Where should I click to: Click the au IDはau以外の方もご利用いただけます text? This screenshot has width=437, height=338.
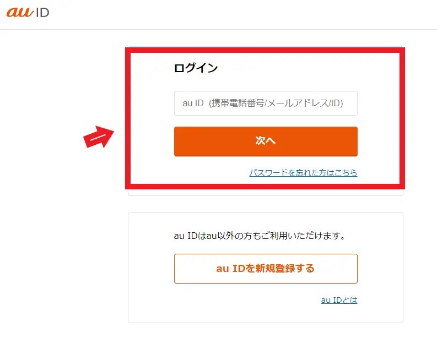[x=259, y=236]
